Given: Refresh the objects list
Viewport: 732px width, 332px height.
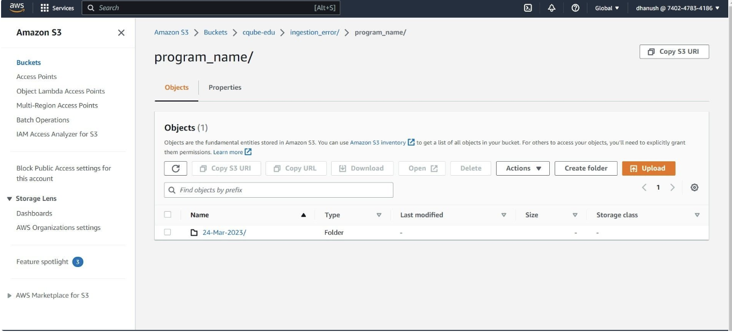Looking at the screenshot, I should [x=175, y=168].
